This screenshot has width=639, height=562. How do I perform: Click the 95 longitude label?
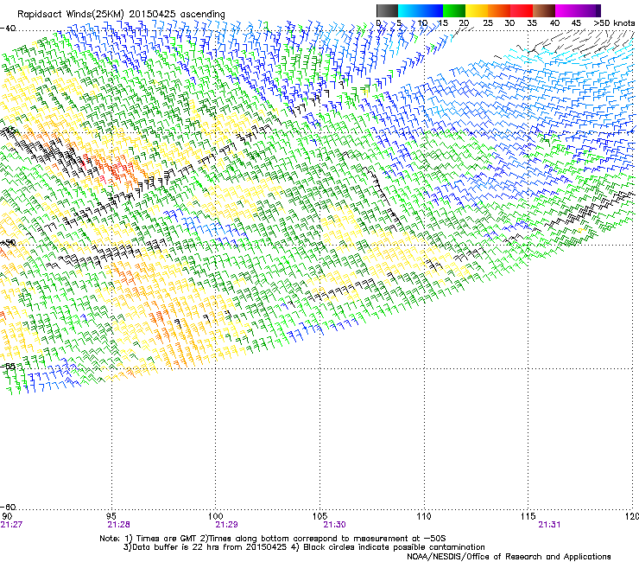111,516
